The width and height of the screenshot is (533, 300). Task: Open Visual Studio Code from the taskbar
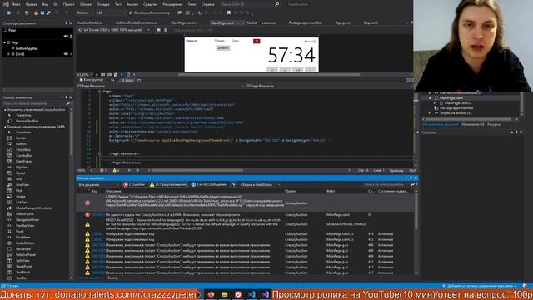252,294
